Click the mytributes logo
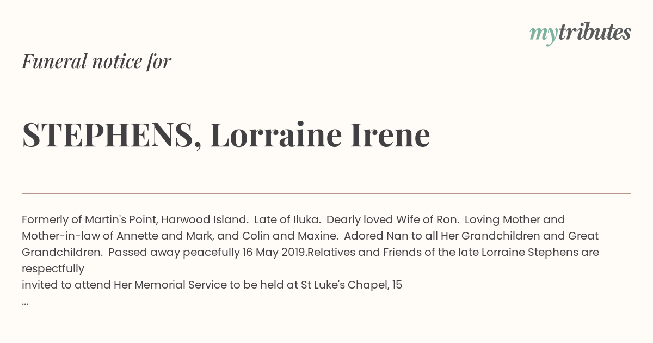This screenshot has width=653, height=343. point(580,33)
